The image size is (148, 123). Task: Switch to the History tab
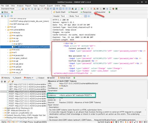(x=6, y=78)
